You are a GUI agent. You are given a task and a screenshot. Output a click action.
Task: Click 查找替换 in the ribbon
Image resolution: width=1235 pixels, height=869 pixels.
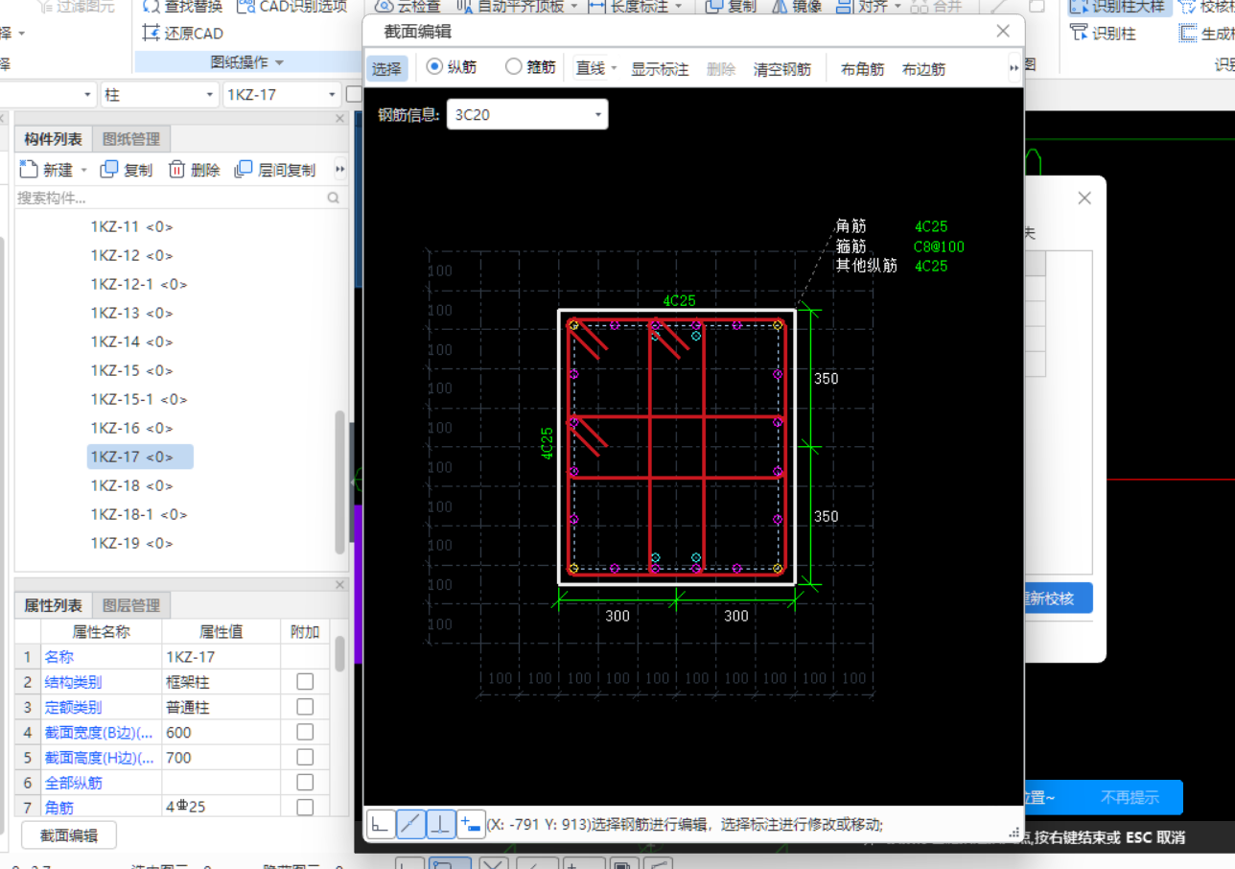(183, 7)
